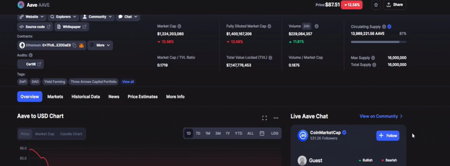
Task: Click info icon next to Volume 24h
Action: tap(316, 26)
